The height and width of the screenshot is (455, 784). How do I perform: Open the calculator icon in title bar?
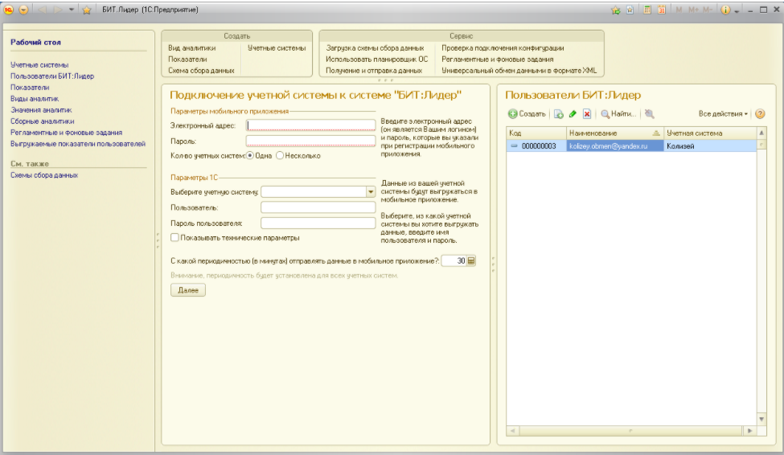[647, 10]
